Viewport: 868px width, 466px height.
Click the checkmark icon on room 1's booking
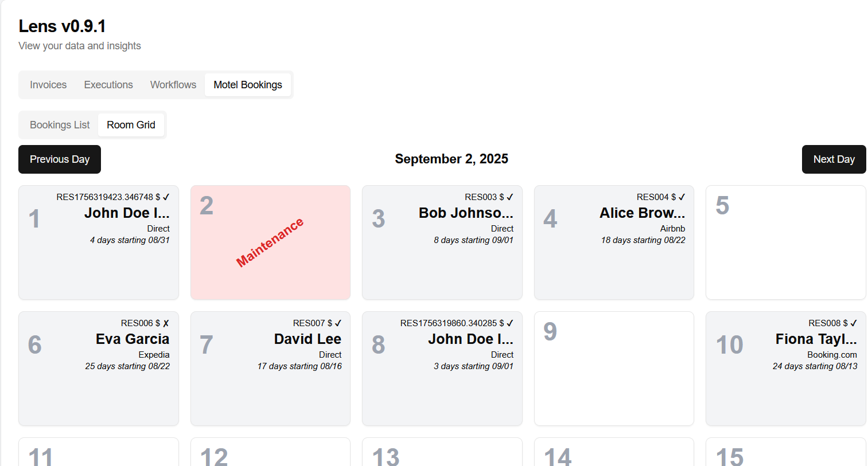pyautogui.click(x=166, y=197)
